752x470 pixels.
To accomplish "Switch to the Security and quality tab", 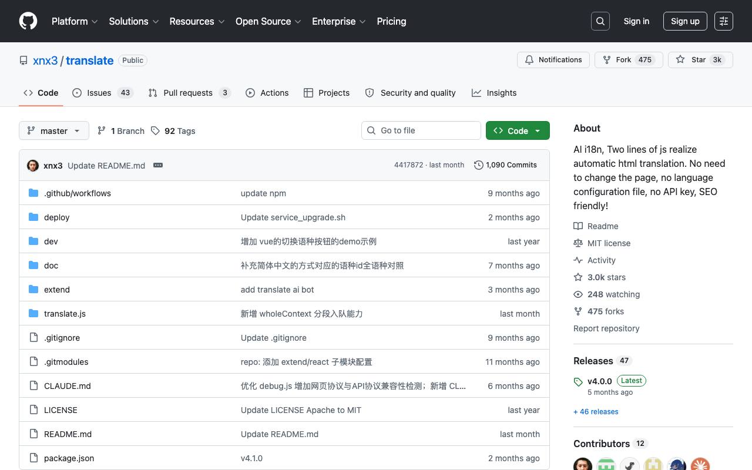I will click(x=410, y=93).
